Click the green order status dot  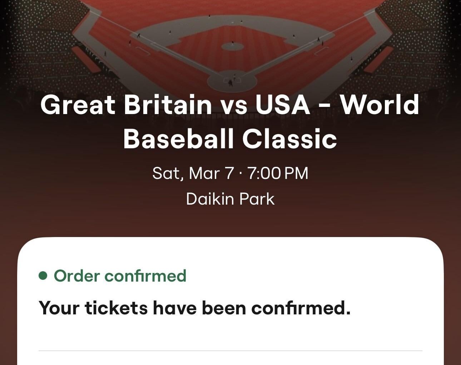(43, 276)
